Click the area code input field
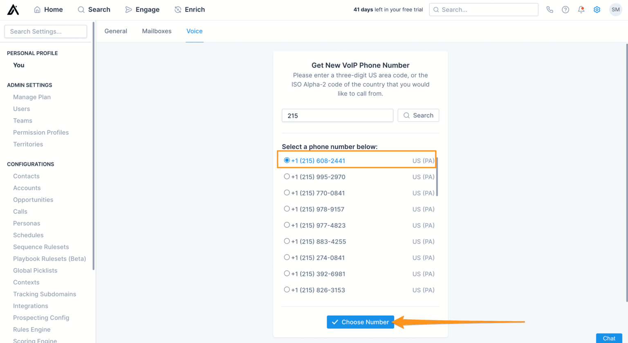The image size is (628, 343). pyautogui.click(x=337, y=116)
